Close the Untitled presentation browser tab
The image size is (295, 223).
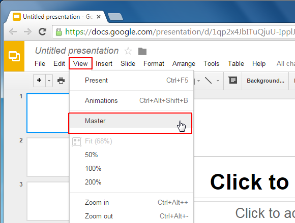click(99, 17)
